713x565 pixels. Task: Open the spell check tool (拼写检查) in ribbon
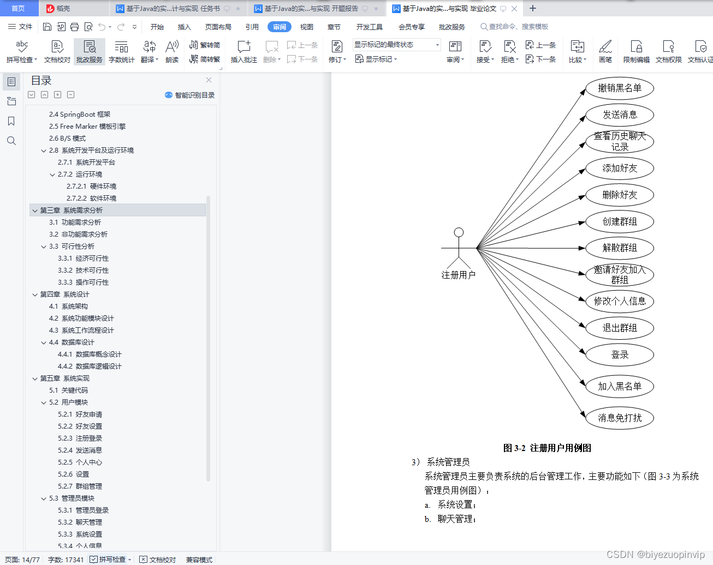coord(22,52)
